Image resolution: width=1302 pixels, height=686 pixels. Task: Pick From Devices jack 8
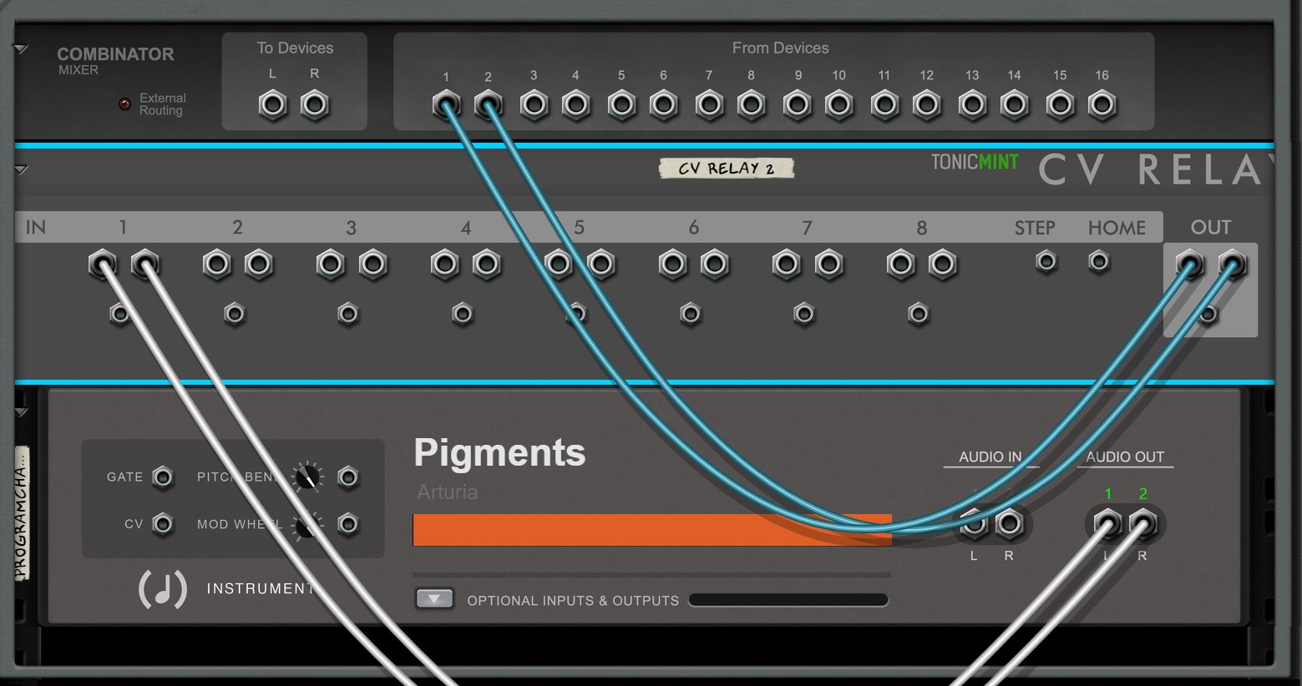(x=751, y=105)
